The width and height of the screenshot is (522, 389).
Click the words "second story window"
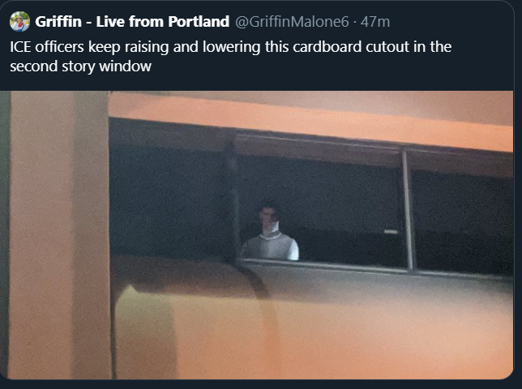pyautogui.click(x=80, y=66)
